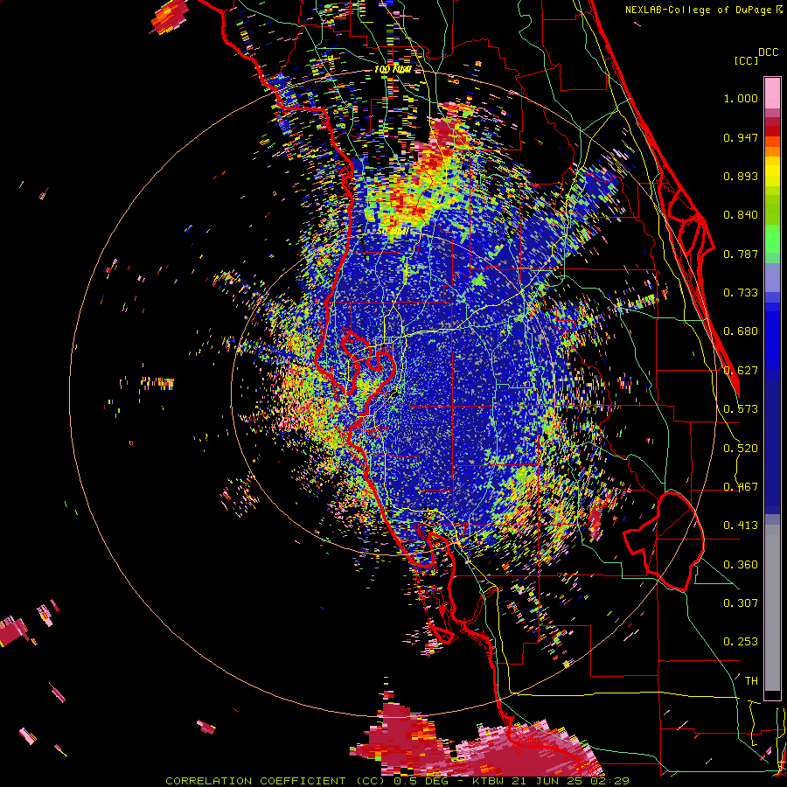Click the 100 NM range ring label

click(393, 69)
